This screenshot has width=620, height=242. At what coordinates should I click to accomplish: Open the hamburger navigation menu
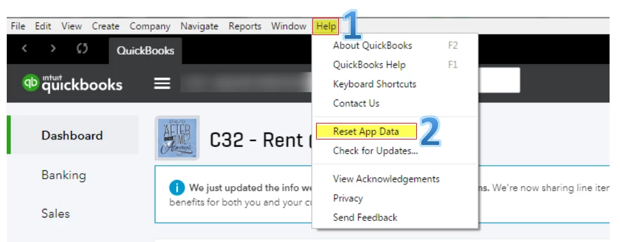coord(162,84)
